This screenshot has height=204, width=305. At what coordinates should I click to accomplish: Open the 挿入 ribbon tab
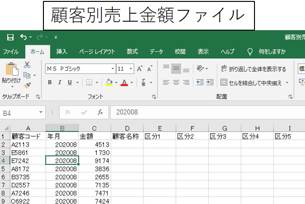click(x=62, y=51)
